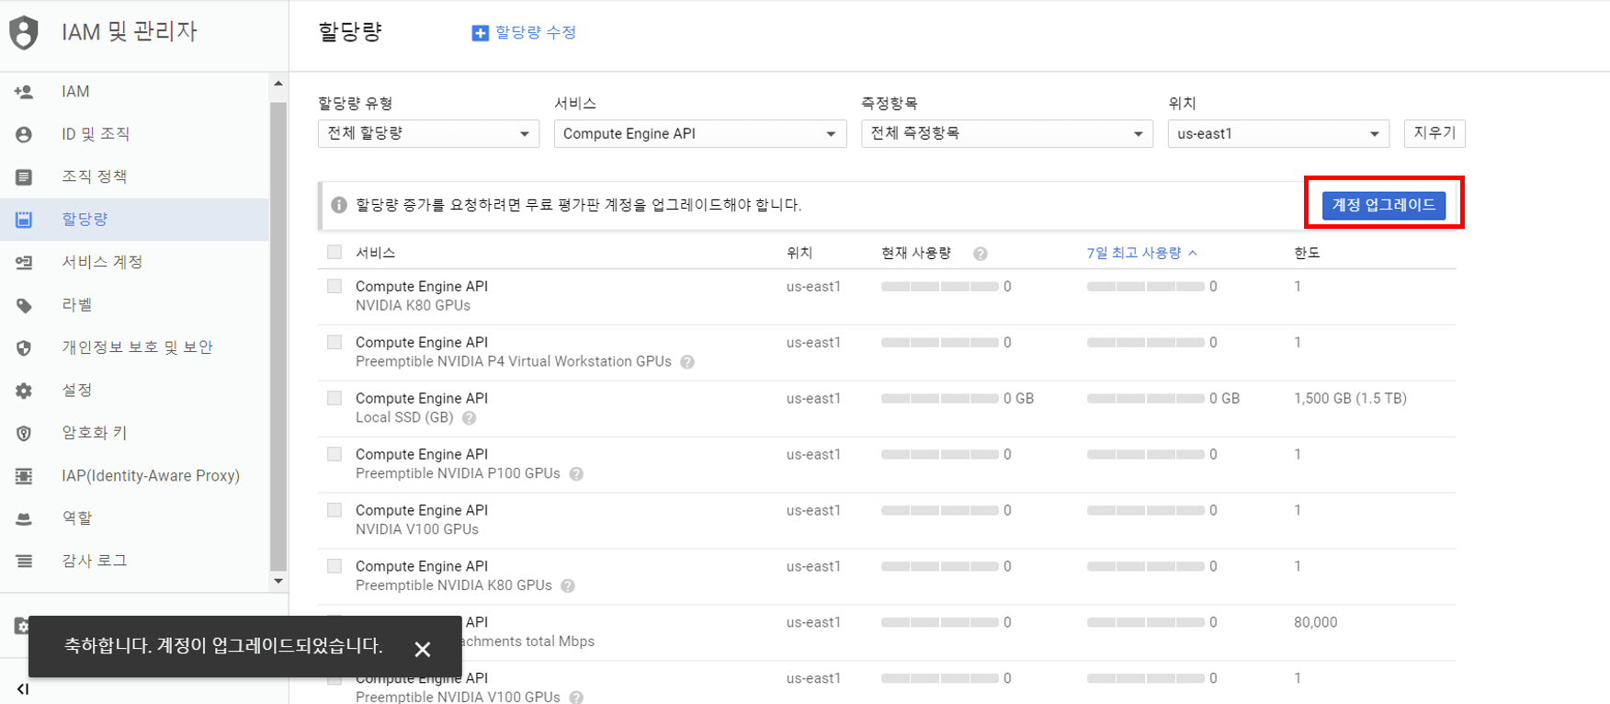
Task: Click the 한도 column header
Action: [1307, 253]
